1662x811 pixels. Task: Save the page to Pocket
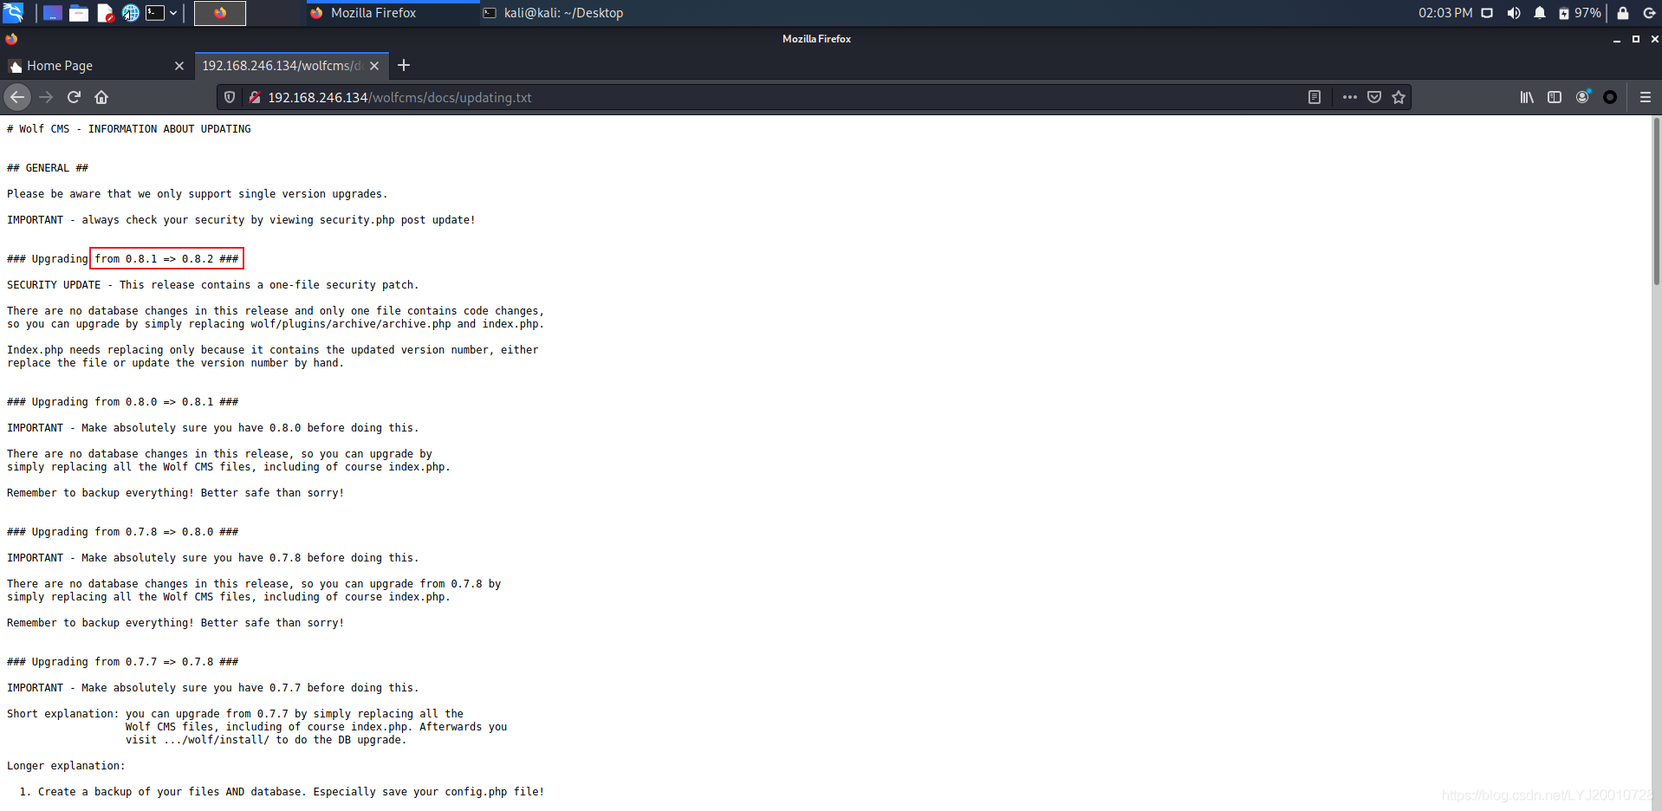[x=1374, y=97]
